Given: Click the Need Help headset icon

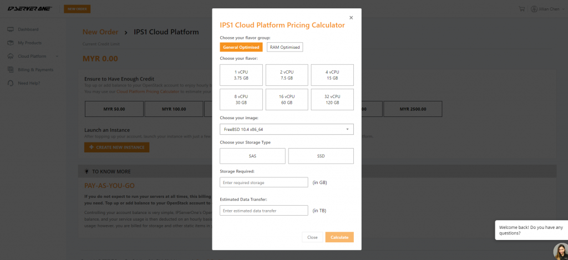Looking at the screenshot, I should tap(11, 83).
